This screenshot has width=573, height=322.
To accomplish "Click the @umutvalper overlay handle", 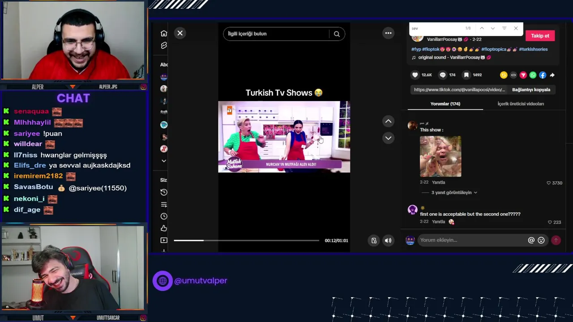I will tap(201, 281).
